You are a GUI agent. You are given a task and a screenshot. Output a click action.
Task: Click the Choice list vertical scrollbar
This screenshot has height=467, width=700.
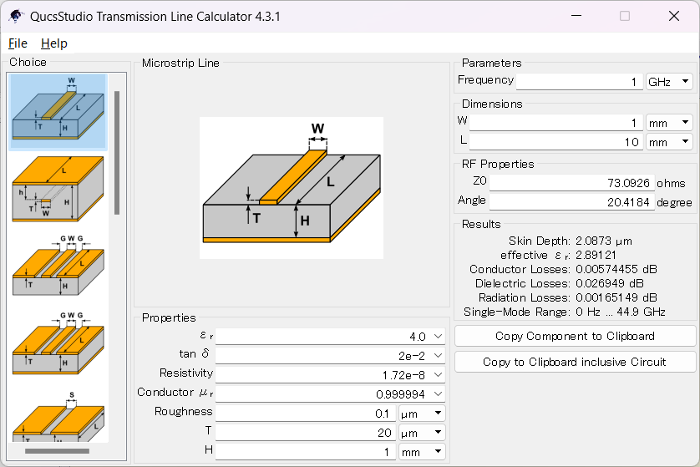click(x=117, y=150)
